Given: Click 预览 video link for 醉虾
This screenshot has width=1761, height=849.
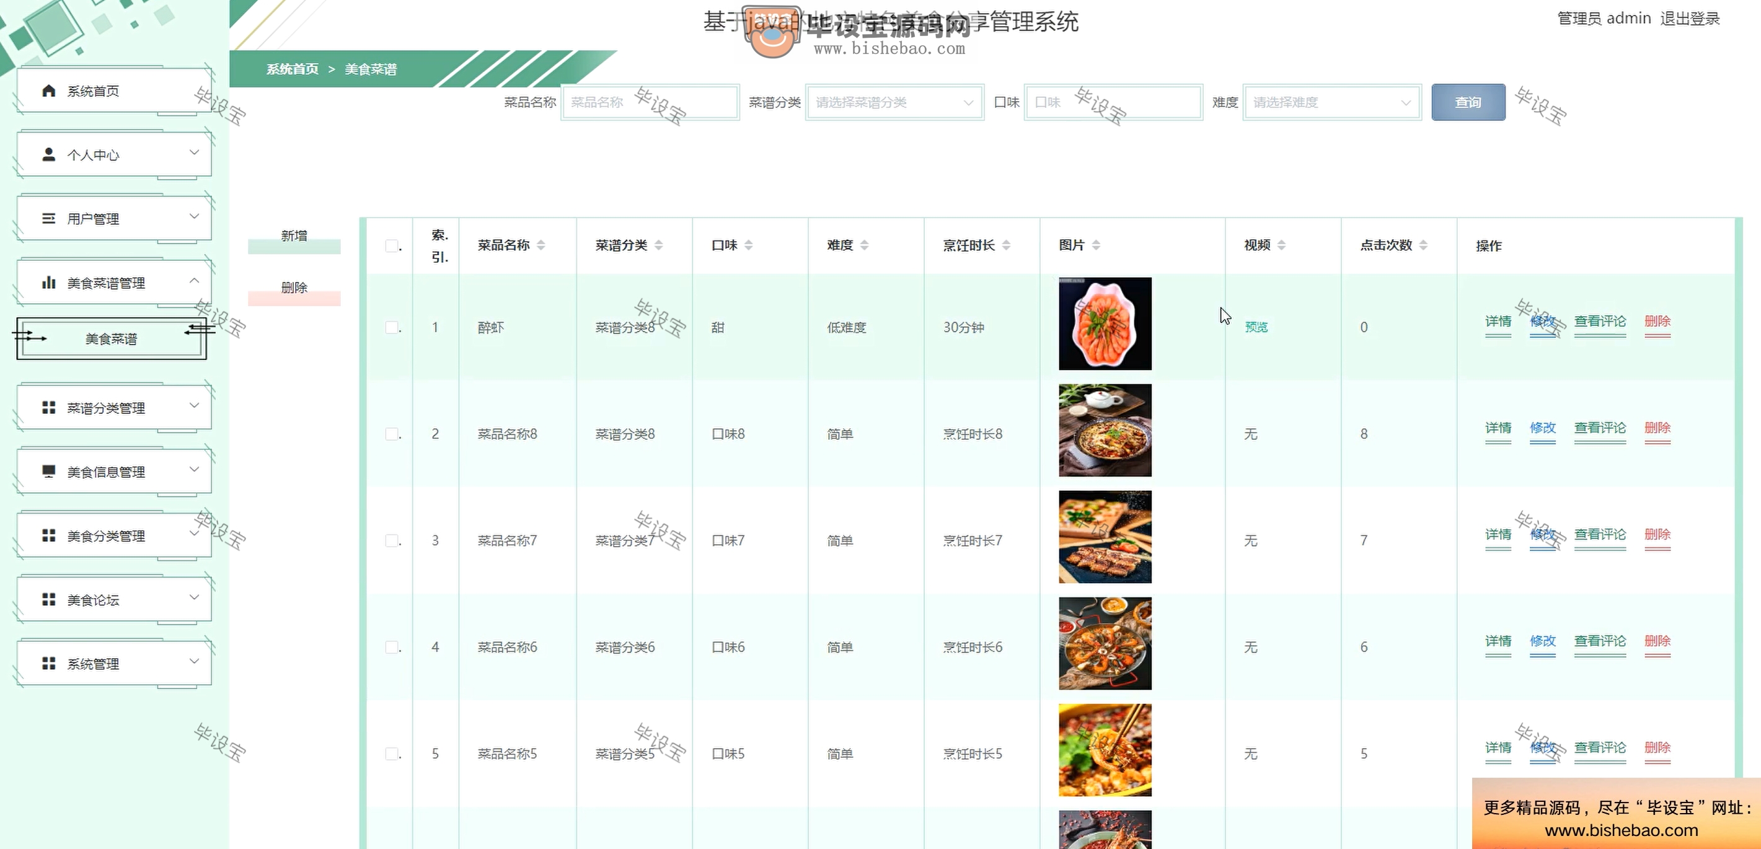Looking at the screenshot, I should (1256, 327).
